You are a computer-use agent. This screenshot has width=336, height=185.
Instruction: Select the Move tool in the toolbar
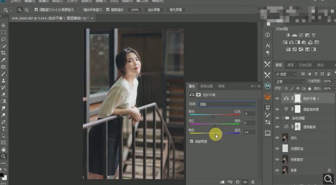pyautogui.click(x=3, y=26)
